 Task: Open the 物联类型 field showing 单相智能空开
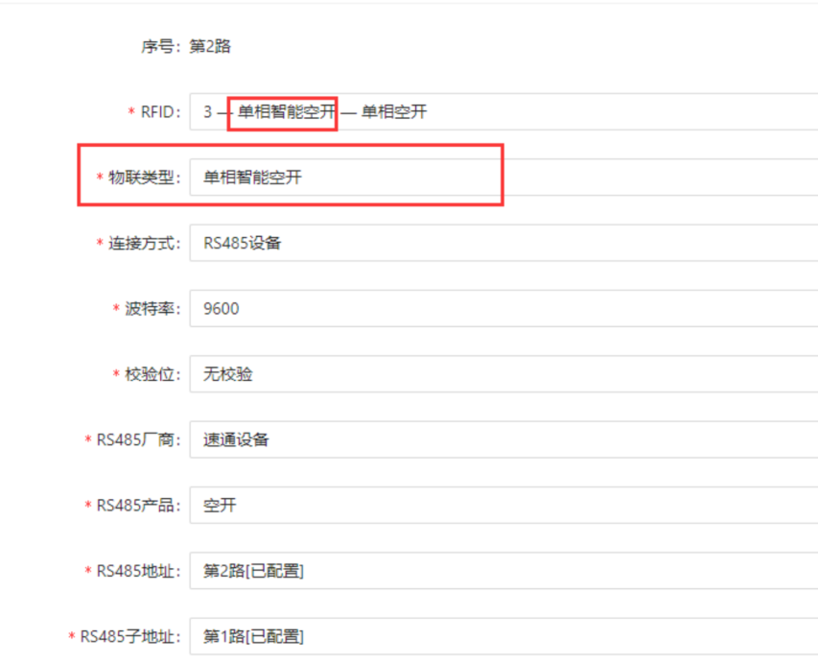point(502,178)
